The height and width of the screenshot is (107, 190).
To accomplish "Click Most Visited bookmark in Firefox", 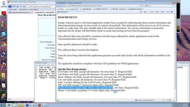I will 12,10.
